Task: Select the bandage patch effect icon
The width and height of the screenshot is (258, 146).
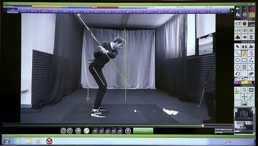Action: (x=252, y=97)
